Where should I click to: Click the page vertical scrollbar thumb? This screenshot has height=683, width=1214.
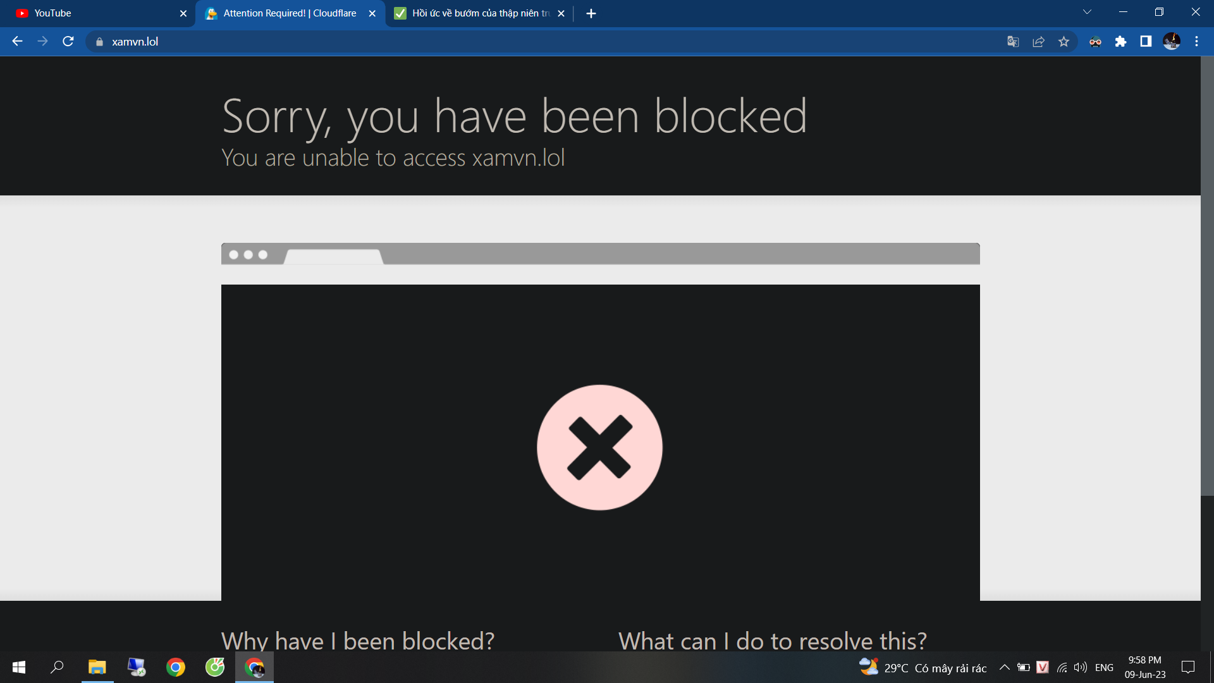click(x=1207, y=275)
